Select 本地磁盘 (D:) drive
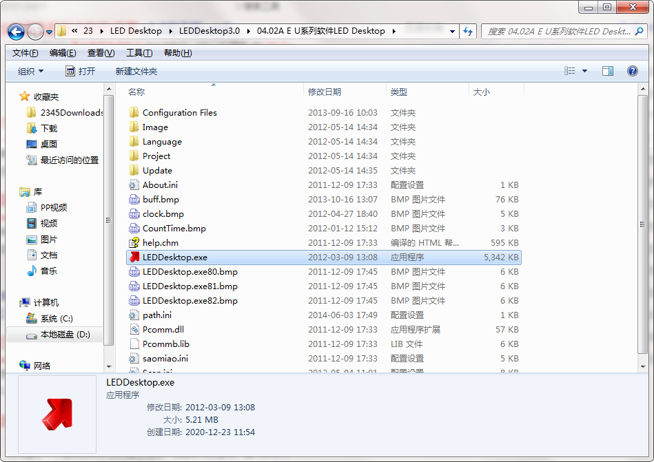The height and width of the screenshot is (462, 654). (x=65, y=335)
